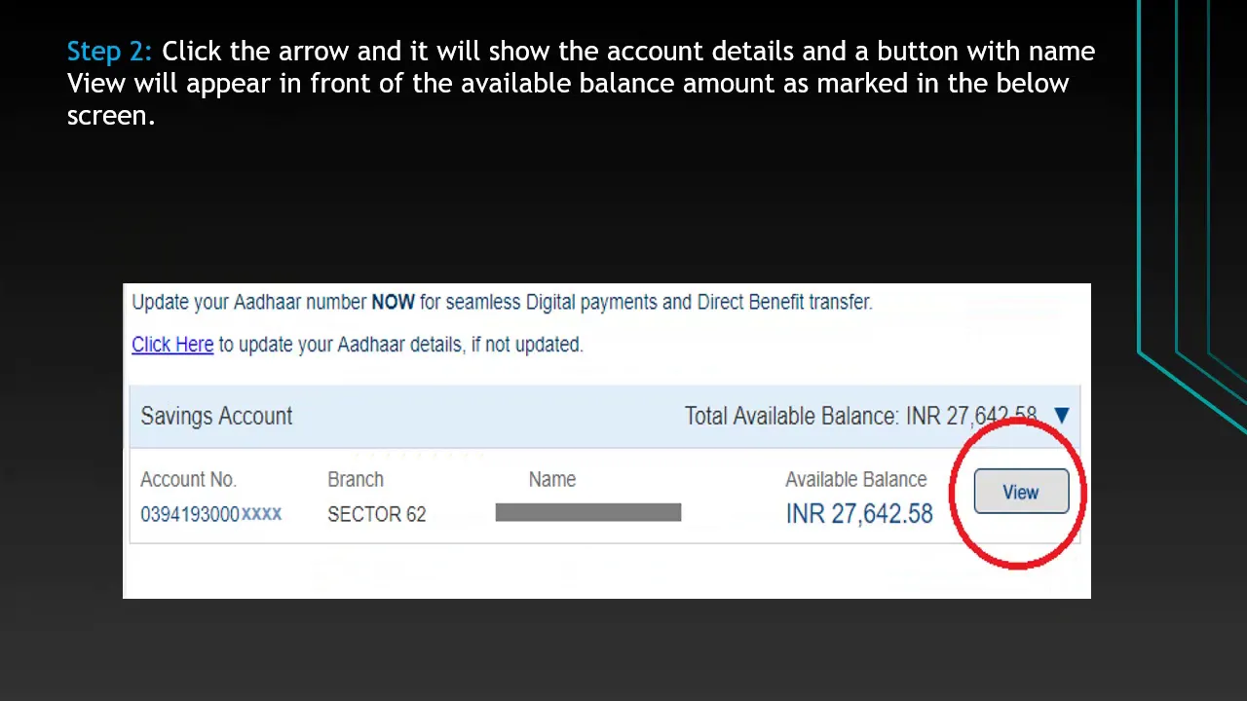The width and height of the screenshot is (1247, 701).
Task: Click the Step 2 heading label
Action: click(x=109, y=52)
